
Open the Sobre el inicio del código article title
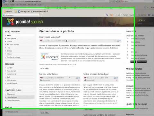(96, 74)
